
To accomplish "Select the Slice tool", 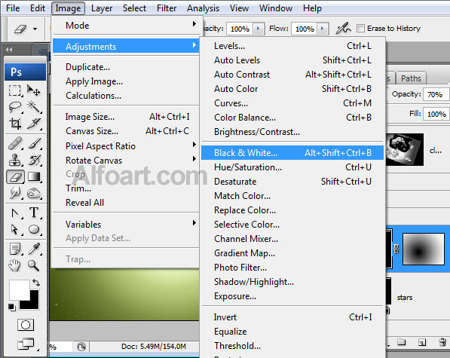I will click(x=34, y=124).
